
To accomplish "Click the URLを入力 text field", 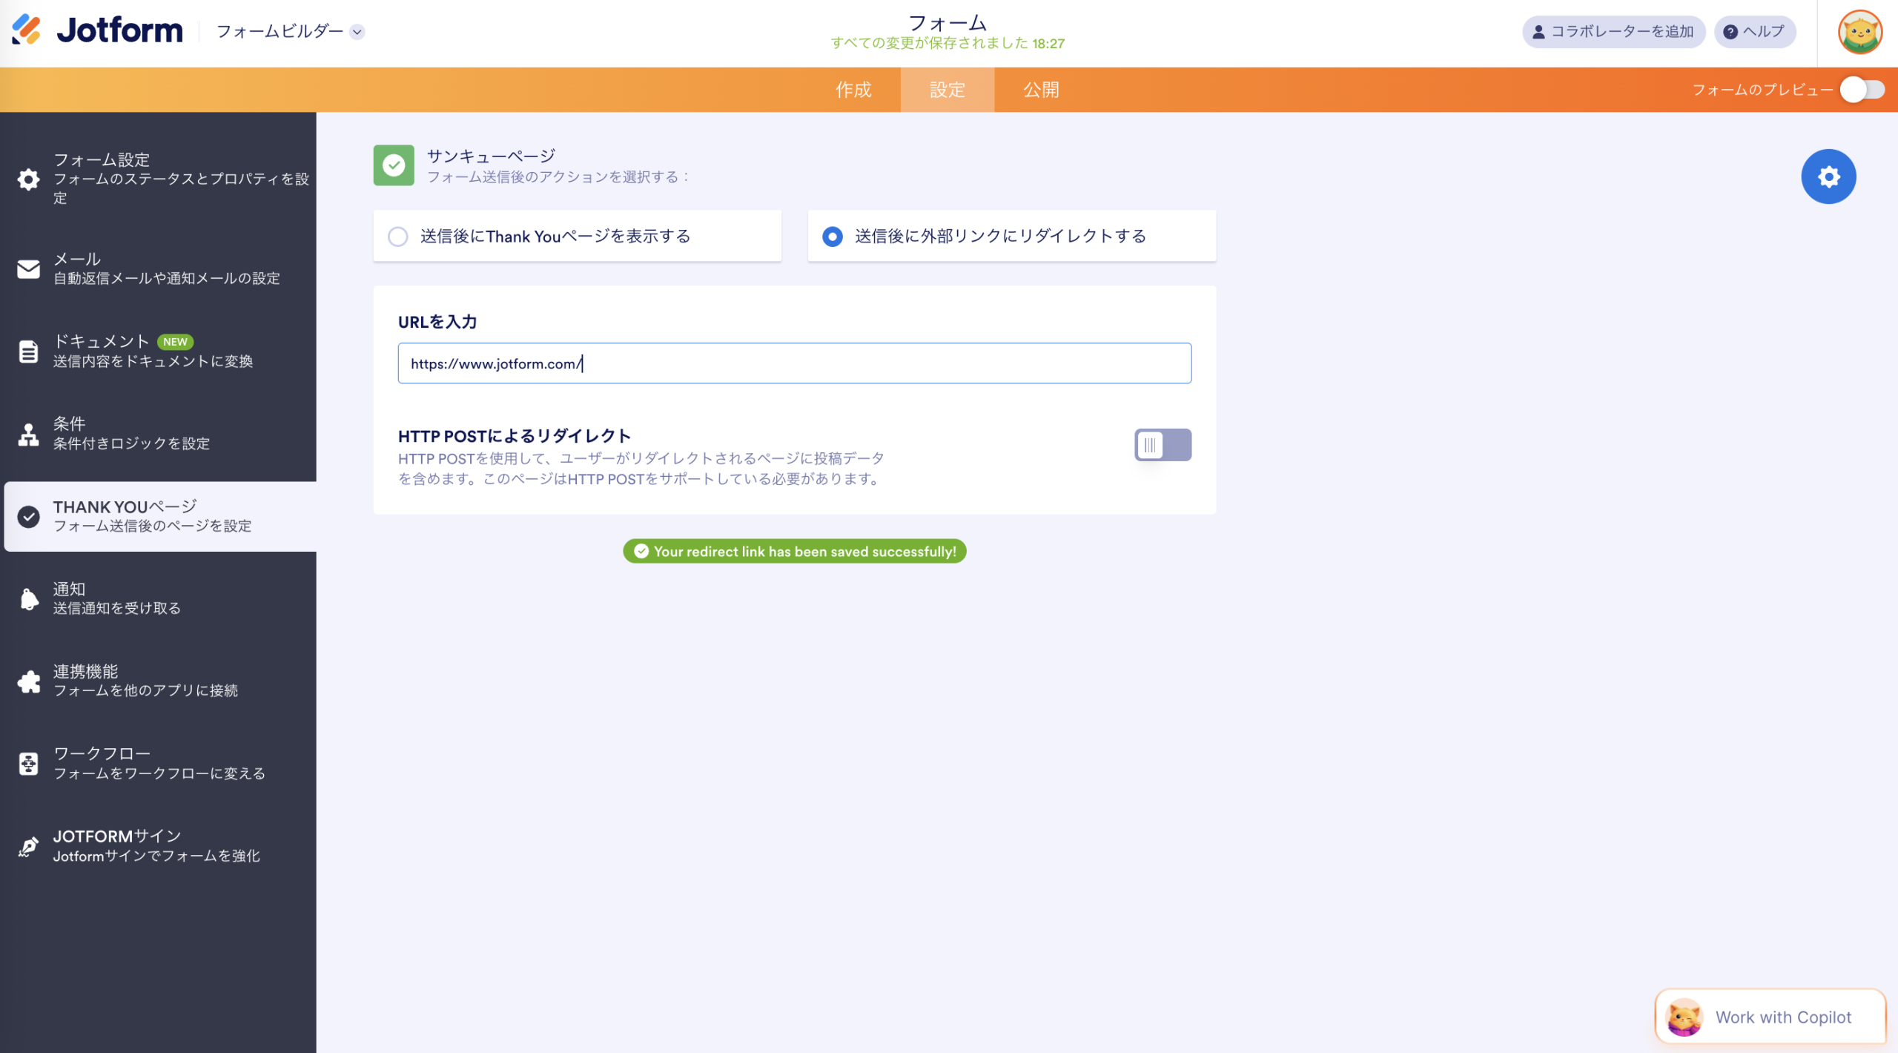I will click(794, 363).
